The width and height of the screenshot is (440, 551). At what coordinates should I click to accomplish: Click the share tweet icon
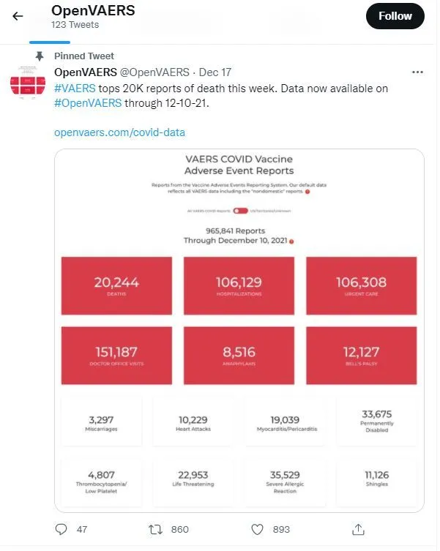click(x=359, y=529)
